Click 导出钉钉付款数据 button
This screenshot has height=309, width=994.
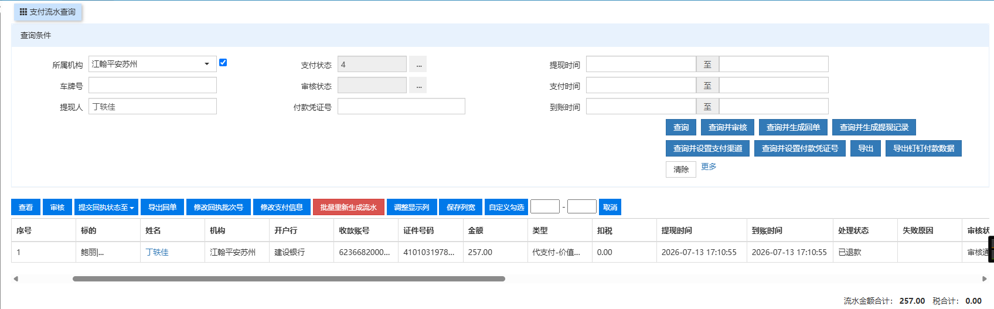coord(924,148)
